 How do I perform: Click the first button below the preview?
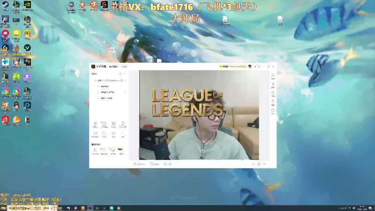[139, 164]
